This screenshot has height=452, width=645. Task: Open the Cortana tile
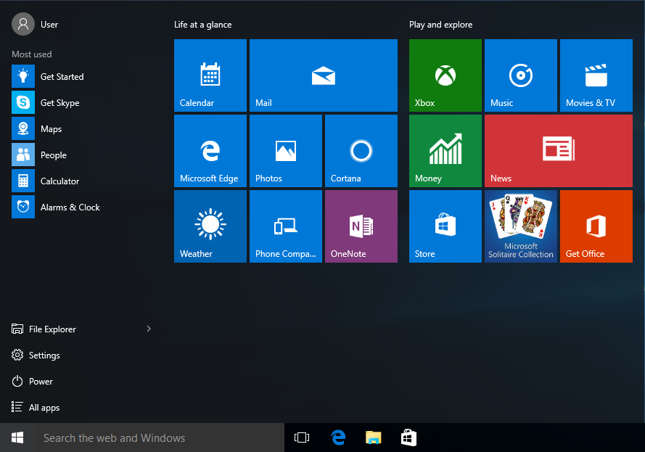pyautogui.click(x=361, y=151)
